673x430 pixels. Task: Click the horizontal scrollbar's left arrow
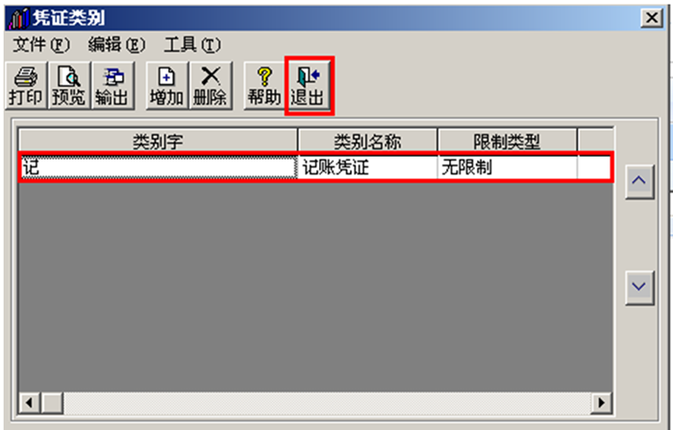(30, 403)
